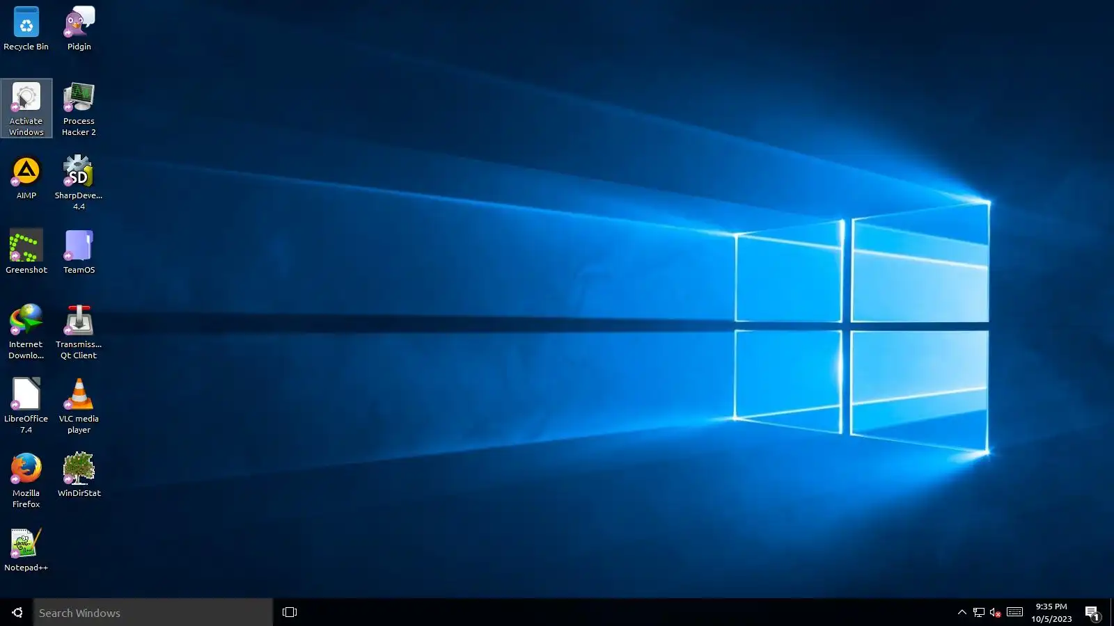Image resolution: width=1114 pixels, height=626 pixels.
Task: Click the muted volume tray icon
Action: tap(996, 612)
